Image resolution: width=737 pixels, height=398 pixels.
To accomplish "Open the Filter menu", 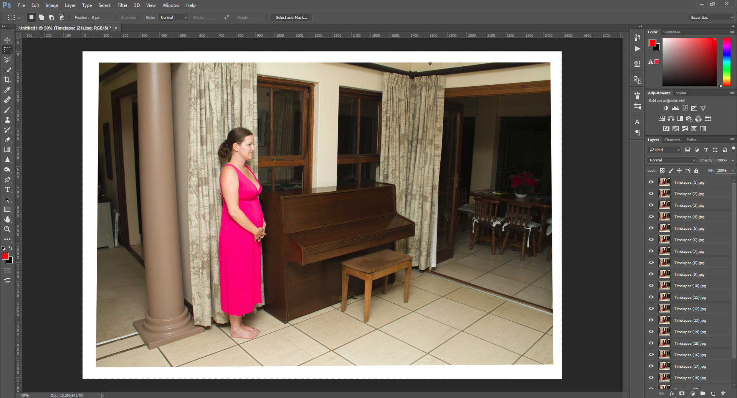I will (x=122, y=5).
